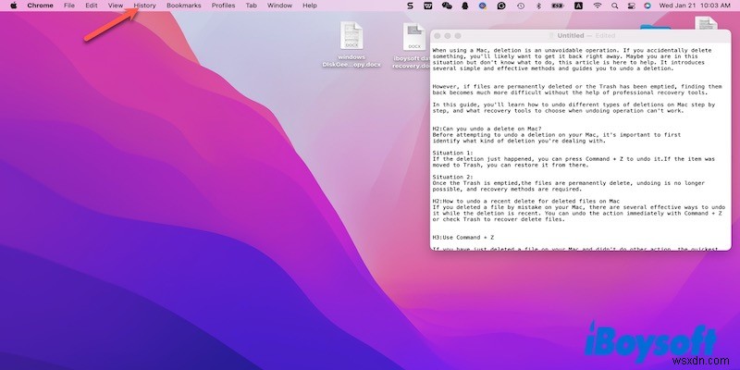The width and height of the screenshot is (740, 370).
Task: Open the input source A menu
Action: [x=579, y=6]
